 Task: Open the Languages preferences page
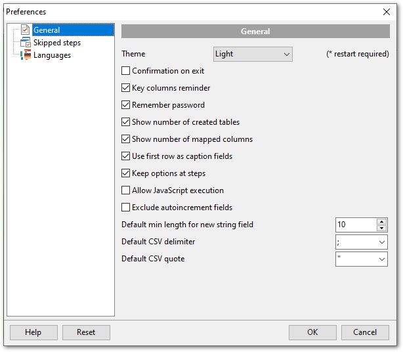53,55
